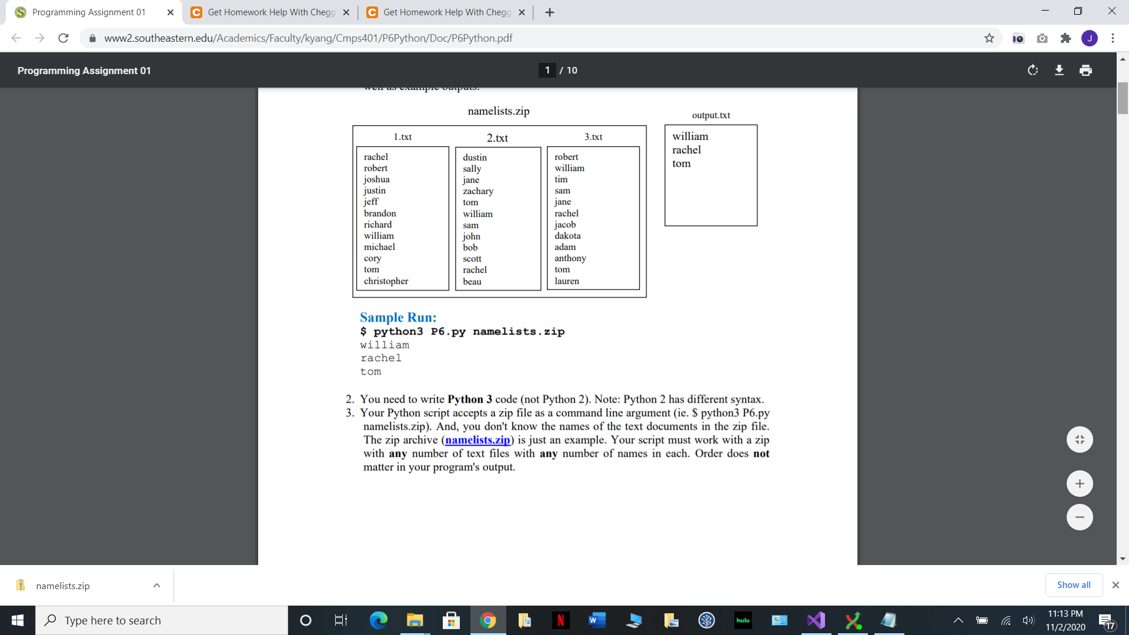Open the print dialog via printer icon
Screen dimensions: 1129x635
(1085, 70)
